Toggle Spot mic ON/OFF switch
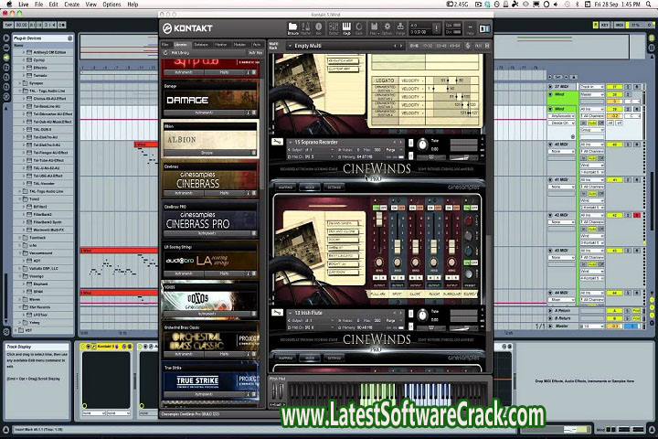 [398, 208]
